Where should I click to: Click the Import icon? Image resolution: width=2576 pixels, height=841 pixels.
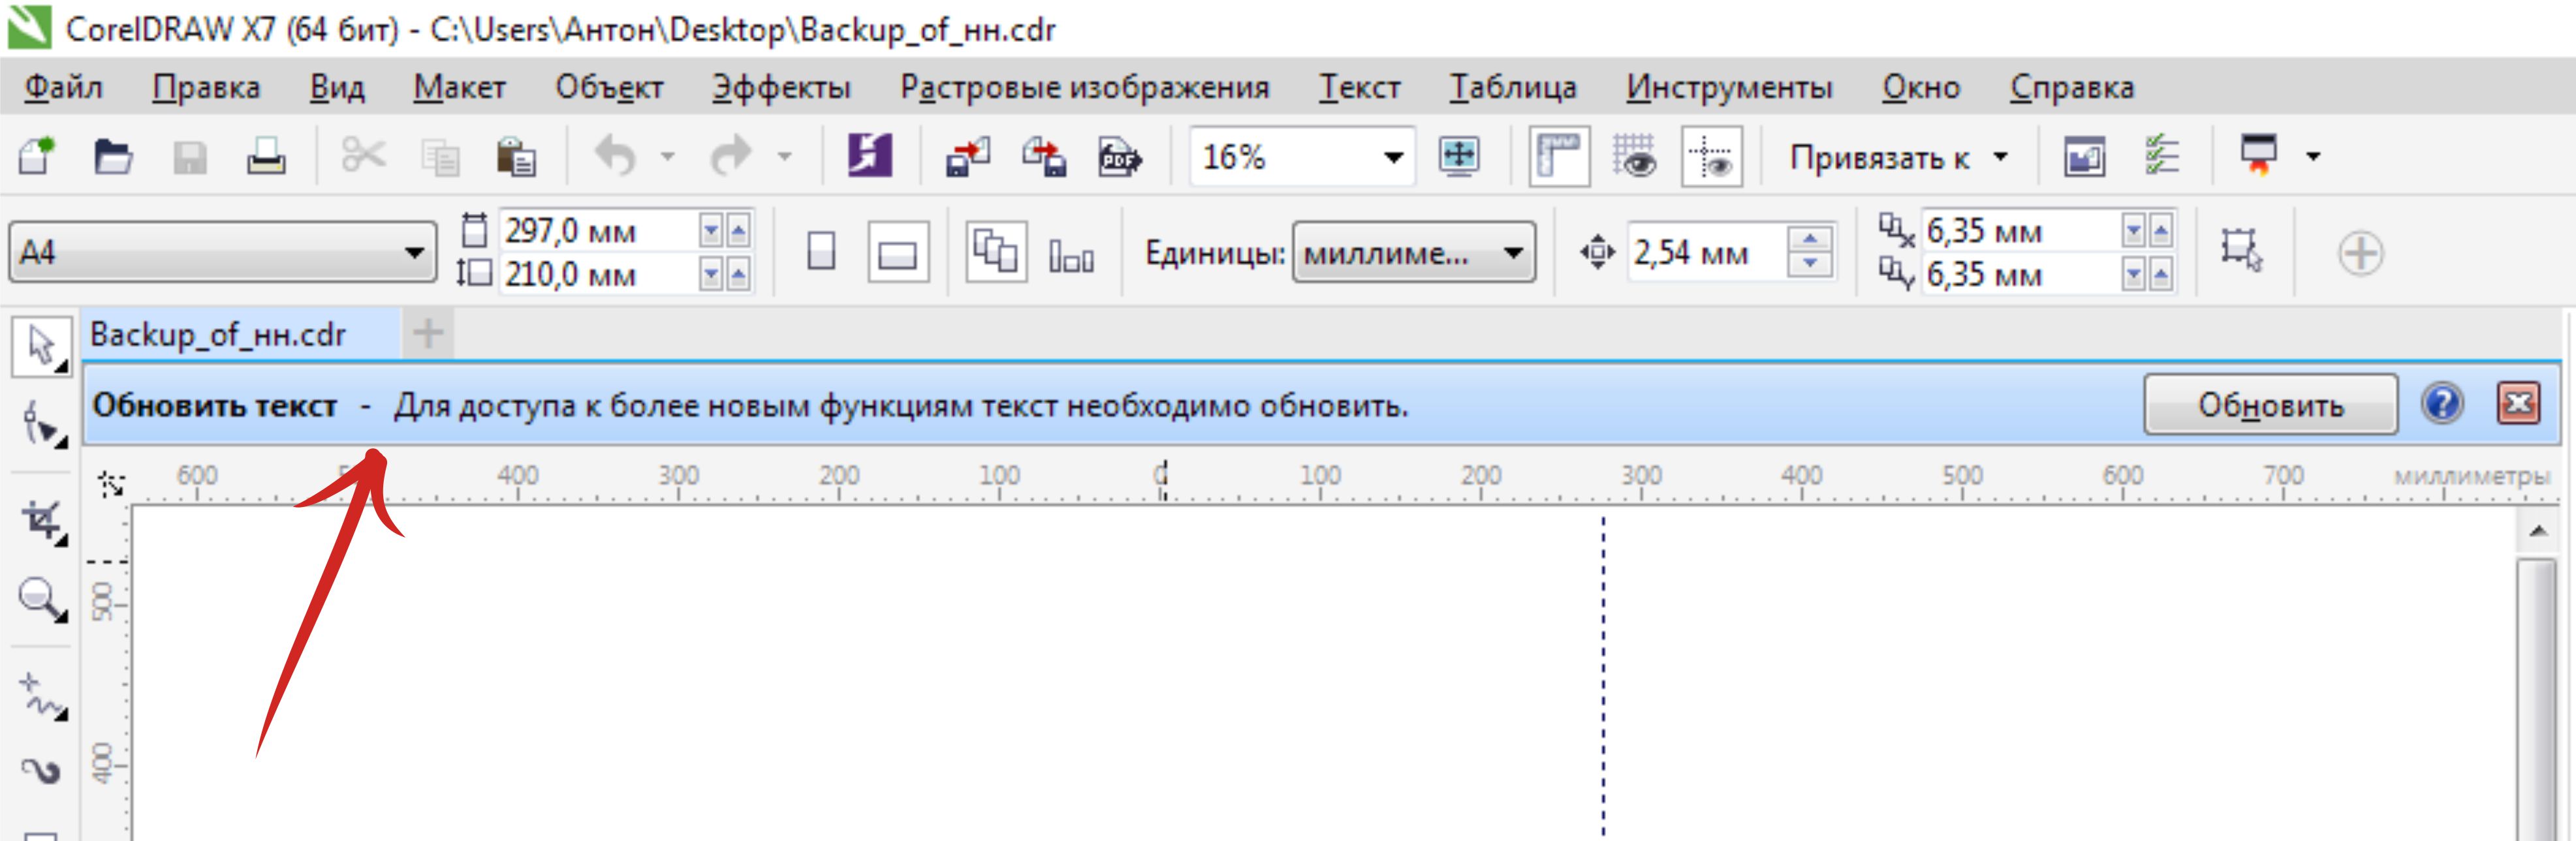[x=967, y=157]
